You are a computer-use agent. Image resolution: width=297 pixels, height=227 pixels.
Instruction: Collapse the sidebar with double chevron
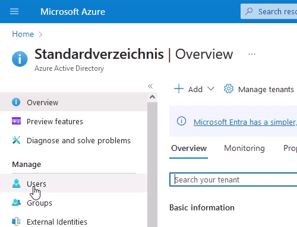coord(150,86)
